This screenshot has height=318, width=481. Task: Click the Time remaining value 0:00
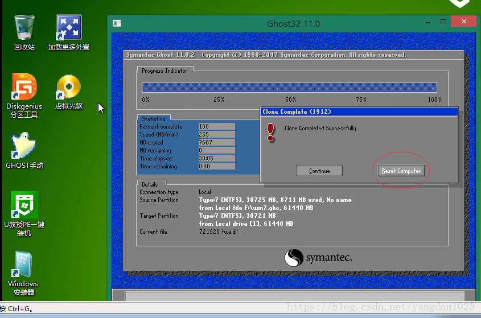pyautogui.click(x=216, y=166)
